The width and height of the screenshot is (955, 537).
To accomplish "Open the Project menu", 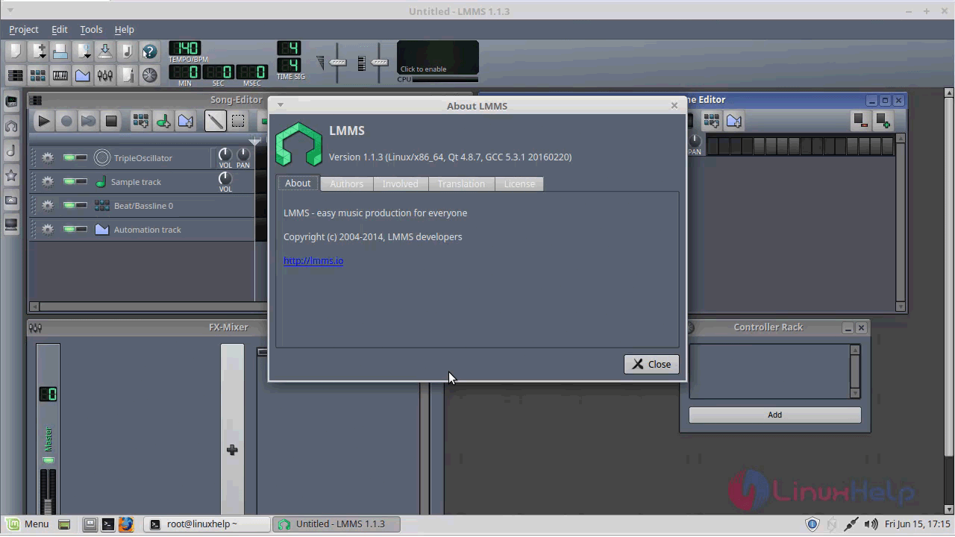I will click(24, 29).
